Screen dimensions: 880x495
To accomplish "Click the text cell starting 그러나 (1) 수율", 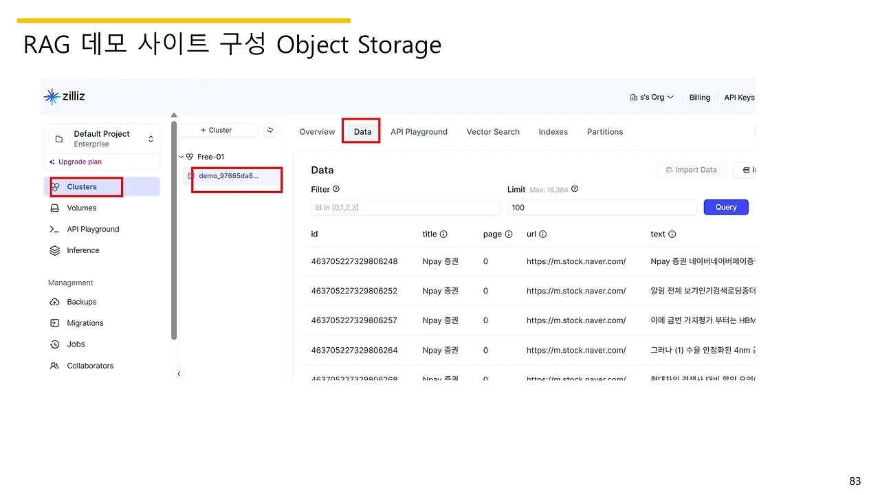I will [703, 351].
